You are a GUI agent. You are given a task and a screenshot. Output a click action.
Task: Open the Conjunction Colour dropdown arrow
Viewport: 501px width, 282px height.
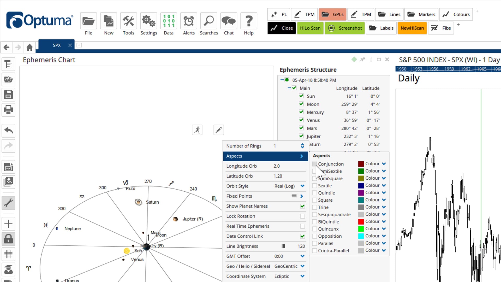pos(384,164)
